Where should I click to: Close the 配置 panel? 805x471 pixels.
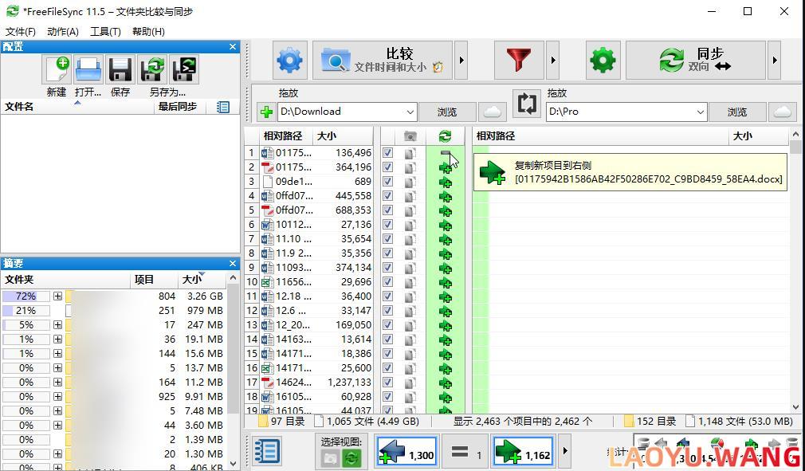[233, 47]
